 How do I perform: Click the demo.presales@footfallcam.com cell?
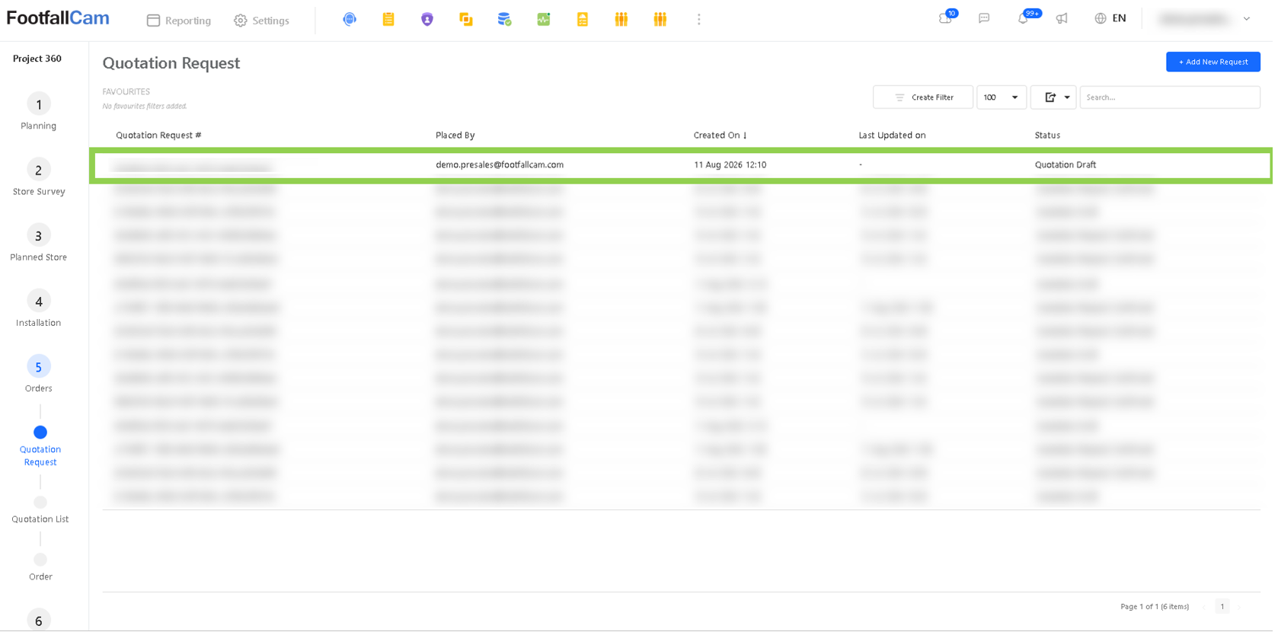pos(500,164)
